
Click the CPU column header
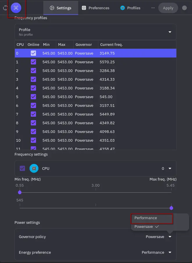(x=20, y=45)
